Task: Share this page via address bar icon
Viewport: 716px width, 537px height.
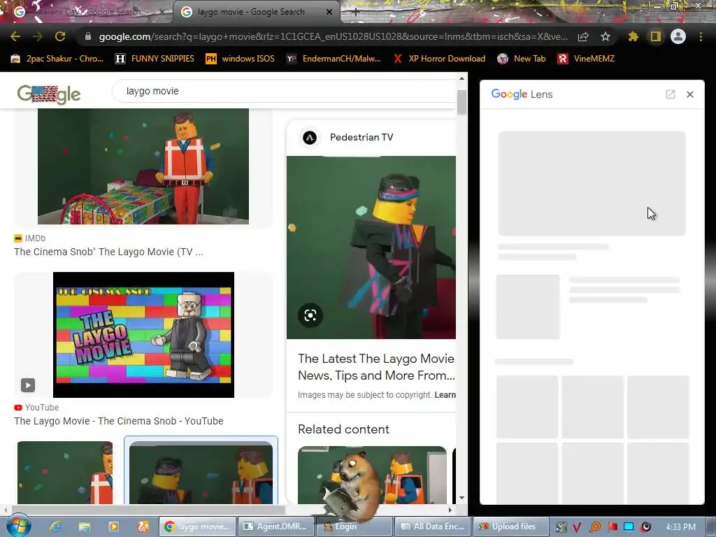Action: 583,37
